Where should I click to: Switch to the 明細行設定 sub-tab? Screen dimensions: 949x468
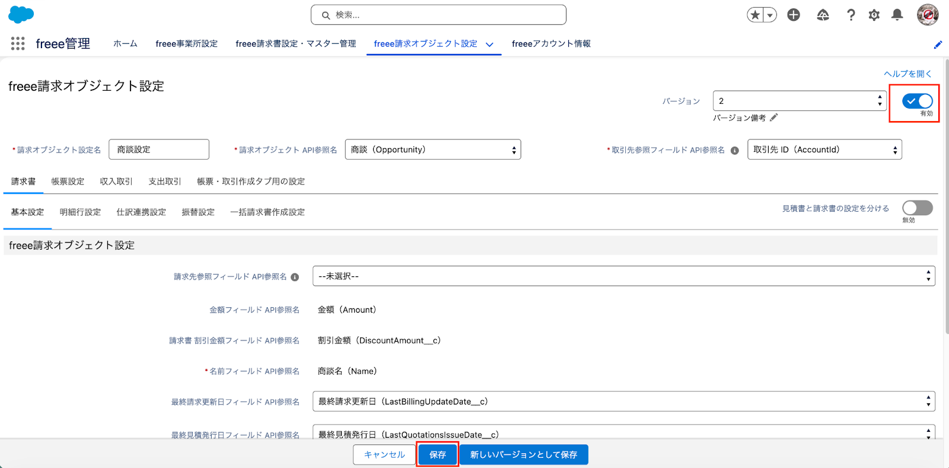(80, 212)
